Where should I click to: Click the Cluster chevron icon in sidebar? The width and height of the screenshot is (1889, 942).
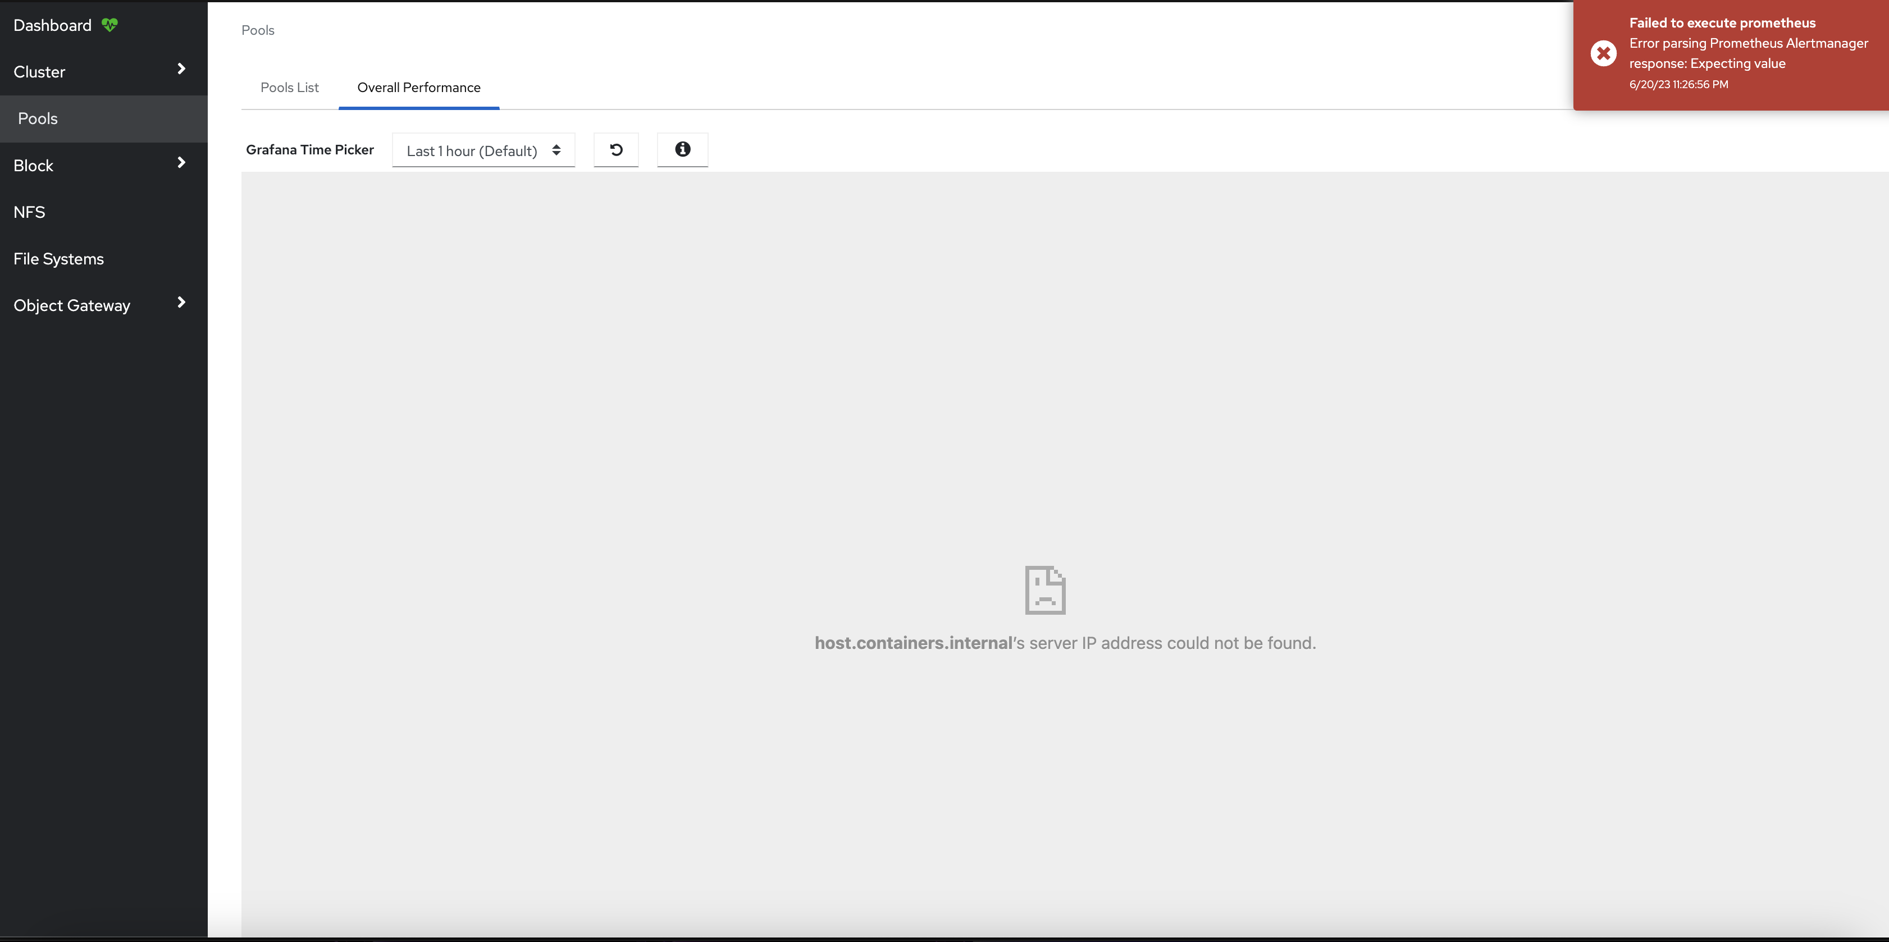(181, 69)
